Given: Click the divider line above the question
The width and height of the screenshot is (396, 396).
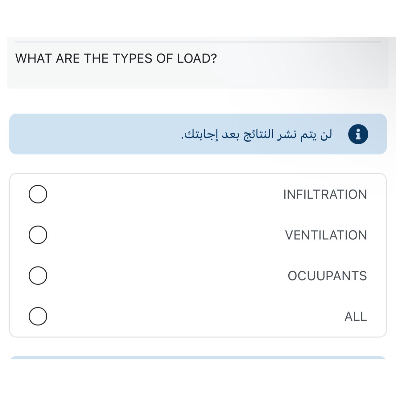Looking at the screenshot, I should [x=198, y=42].
